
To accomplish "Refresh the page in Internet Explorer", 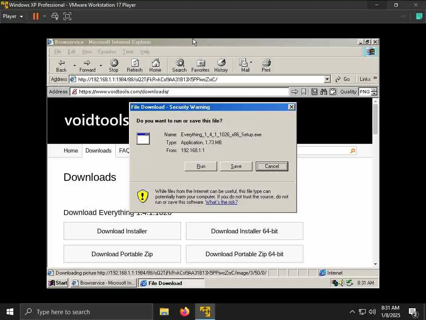I will tap(135, 65).
